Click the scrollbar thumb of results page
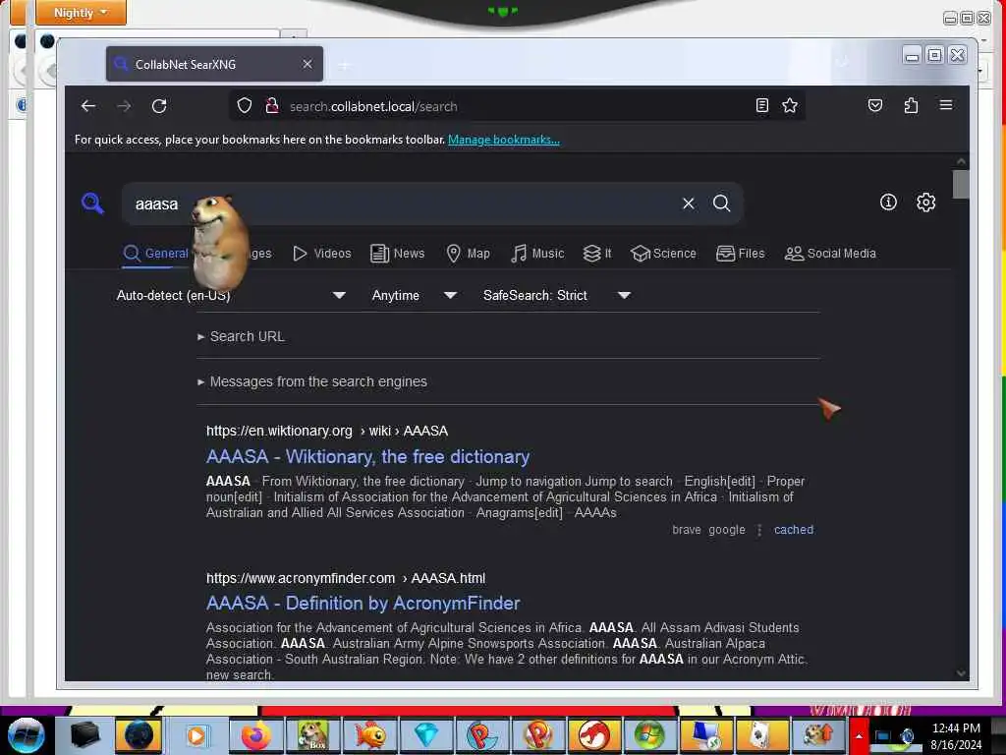The image size is (1006, 755). (961, 184)
